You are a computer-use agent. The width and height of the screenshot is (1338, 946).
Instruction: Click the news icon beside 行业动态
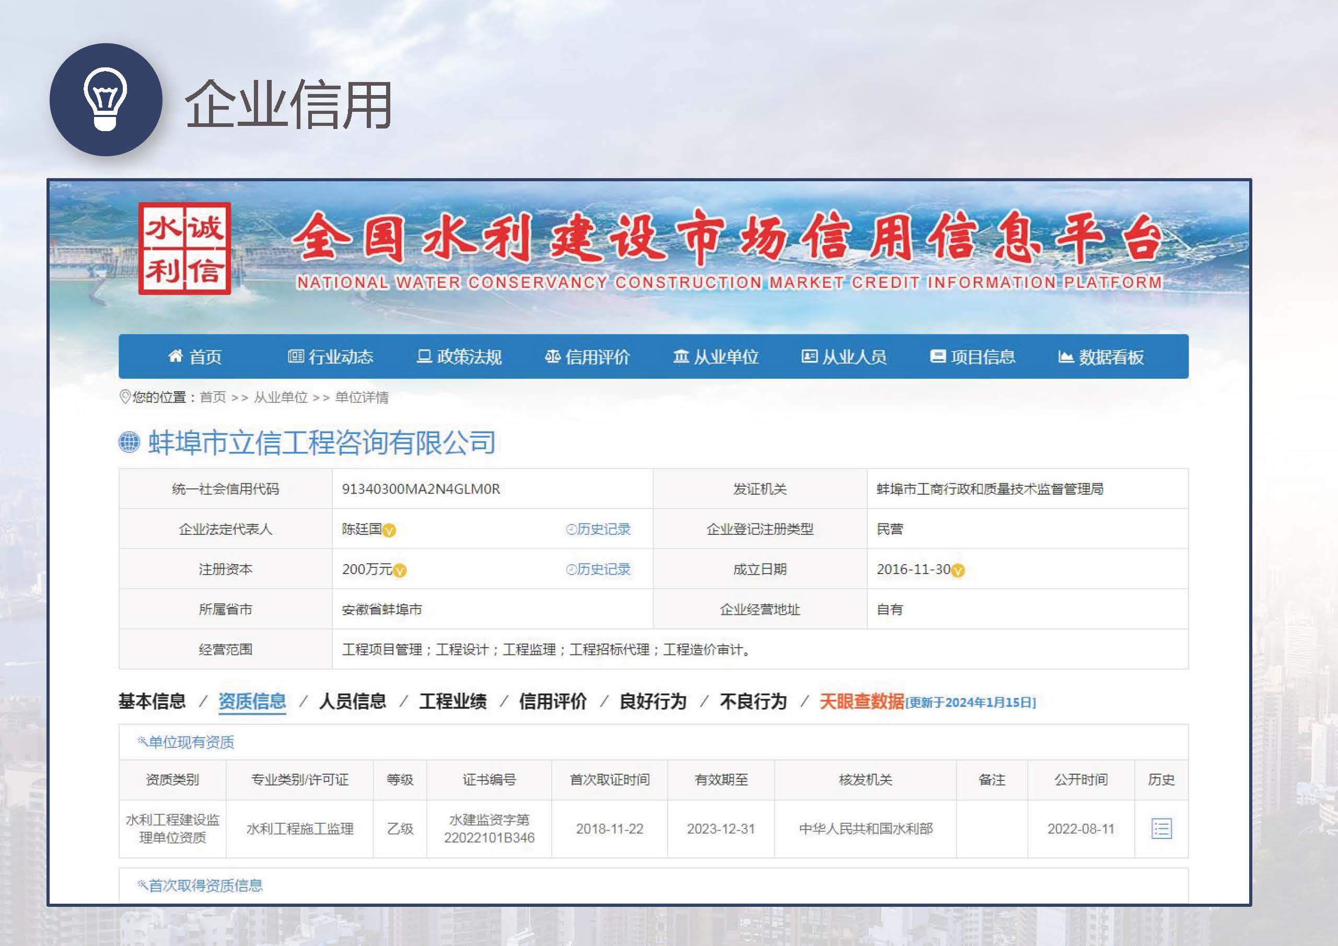pyautogui.click(x=296, y=356)
